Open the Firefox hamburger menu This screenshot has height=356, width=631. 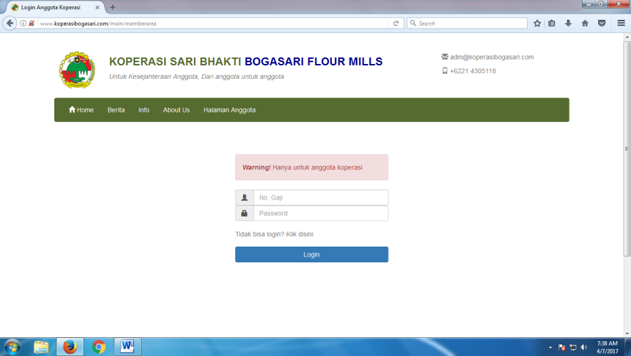pyautogui.click(x=621, y=23)
